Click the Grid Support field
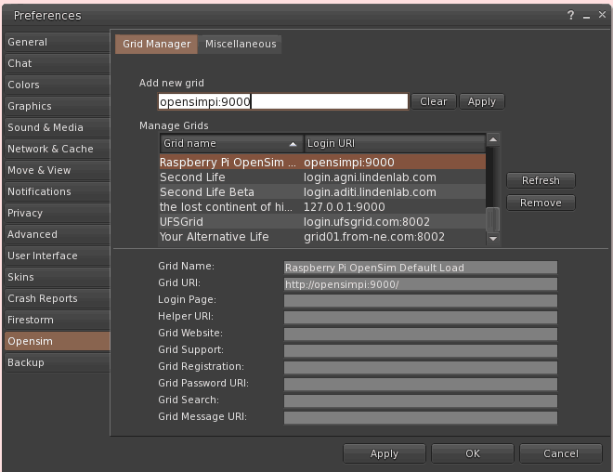 point(421,351)
